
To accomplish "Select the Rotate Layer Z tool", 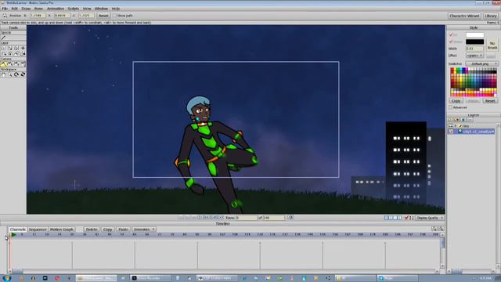I will tap(16, 48).
